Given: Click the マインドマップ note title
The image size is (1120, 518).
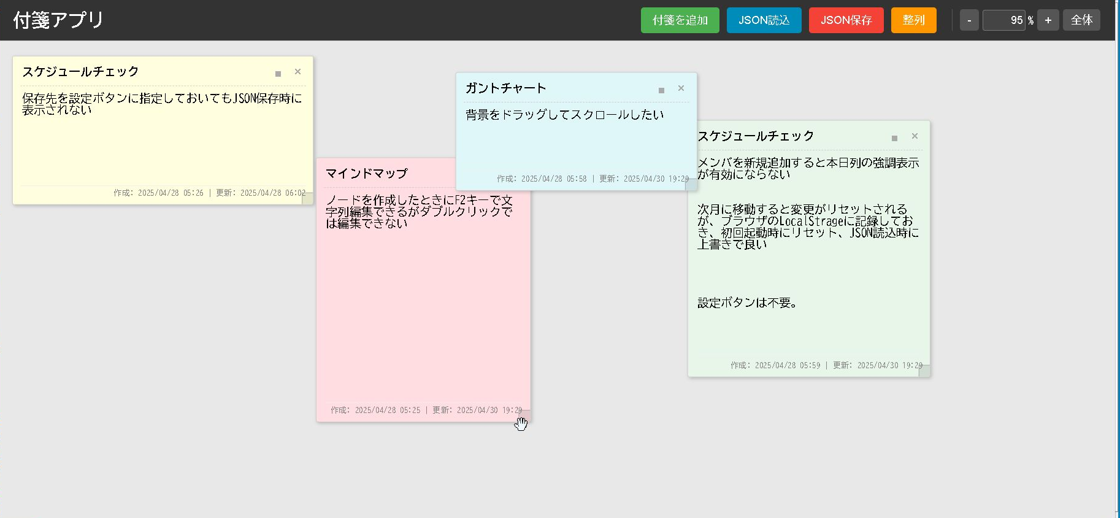Looking at the screenshot, I should coord(367,174).
